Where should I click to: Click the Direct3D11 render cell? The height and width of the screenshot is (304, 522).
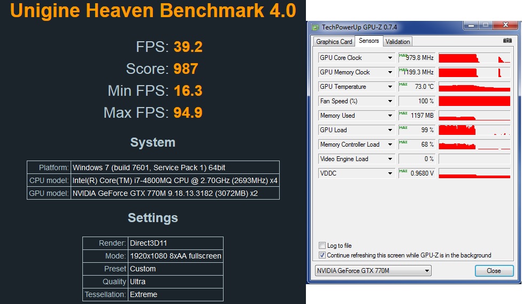(175, 243)
